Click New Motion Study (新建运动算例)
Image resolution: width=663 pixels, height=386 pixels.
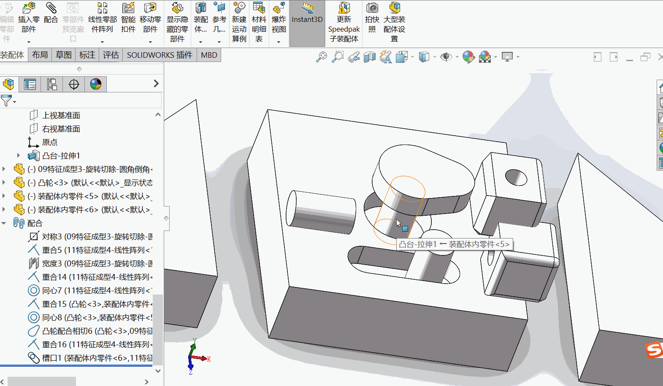pos(239,23)
